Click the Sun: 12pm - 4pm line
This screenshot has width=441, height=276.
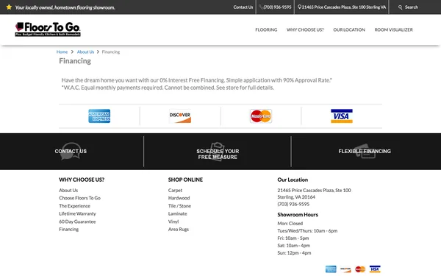point(294,253)
